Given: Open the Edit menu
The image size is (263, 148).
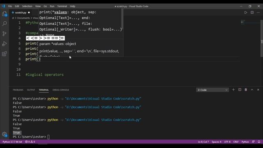Looking at the screenshot, I should click(17, 6).
